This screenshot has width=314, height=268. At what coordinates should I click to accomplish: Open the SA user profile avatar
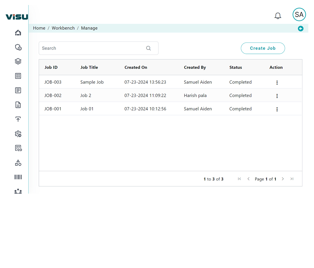tap(299, 15)
